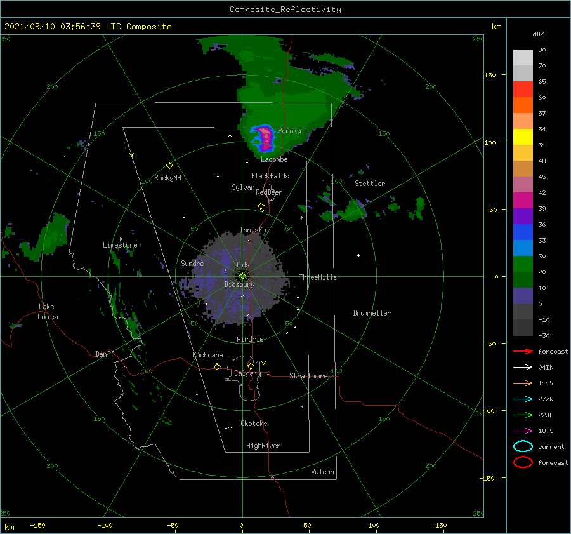Image resolution: width=571 pixels, height=534 pixels.
Task: Select the magenta 39-42 dBZ legend swatch
Action: [523, 201]
